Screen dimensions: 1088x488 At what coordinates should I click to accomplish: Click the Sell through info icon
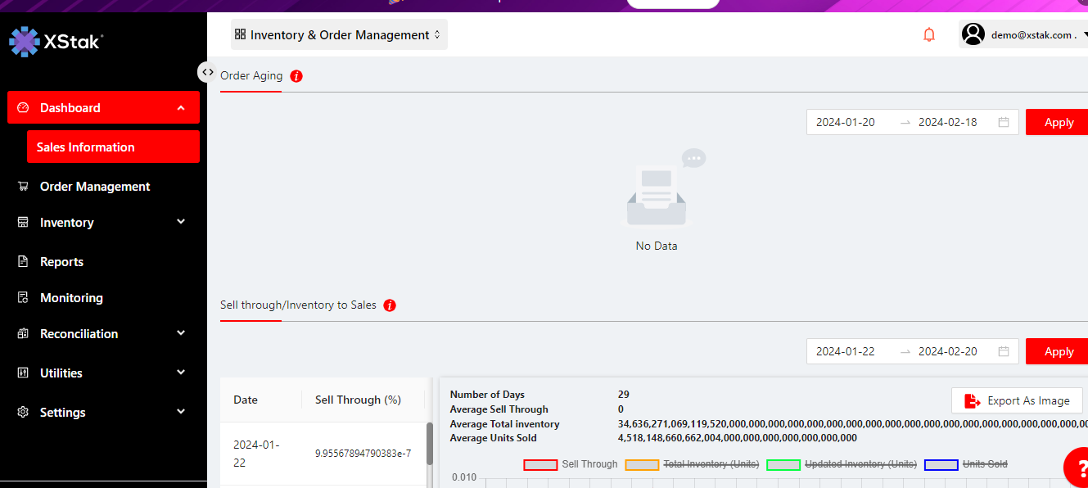390,305
